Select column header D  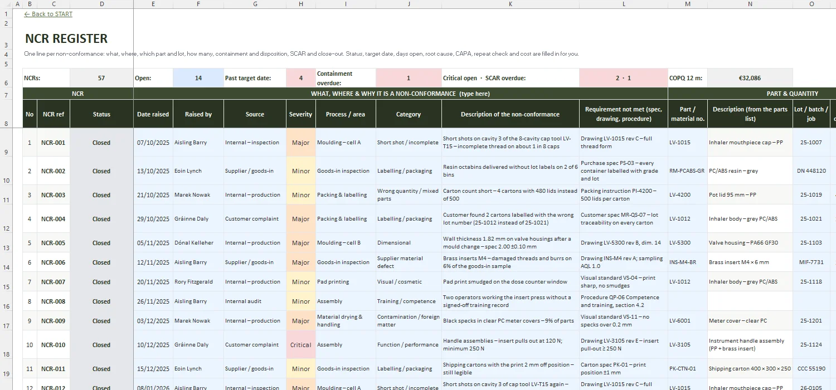point(101,4)
